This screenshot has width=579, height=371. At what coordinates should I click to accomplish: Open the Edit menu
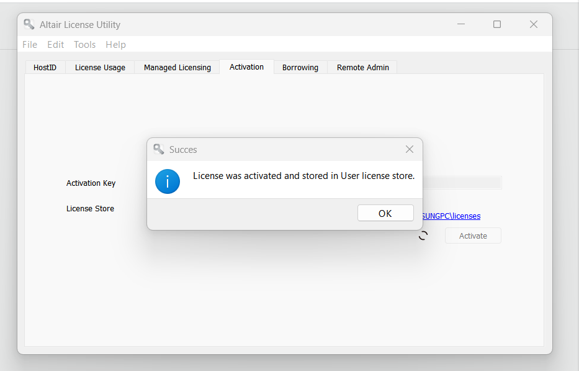pos(55,45)
